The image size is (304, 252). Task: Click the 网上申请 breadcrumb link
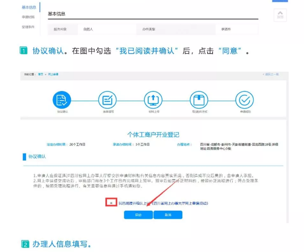(x=53, y=74)
